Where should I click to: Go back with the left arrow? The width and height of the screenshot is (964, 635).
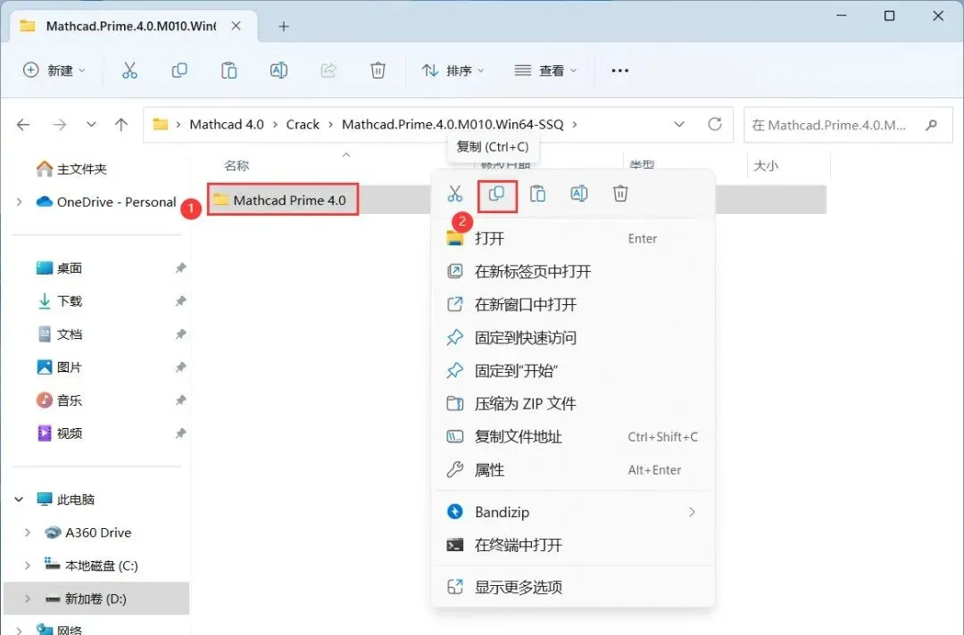[23, 125]
